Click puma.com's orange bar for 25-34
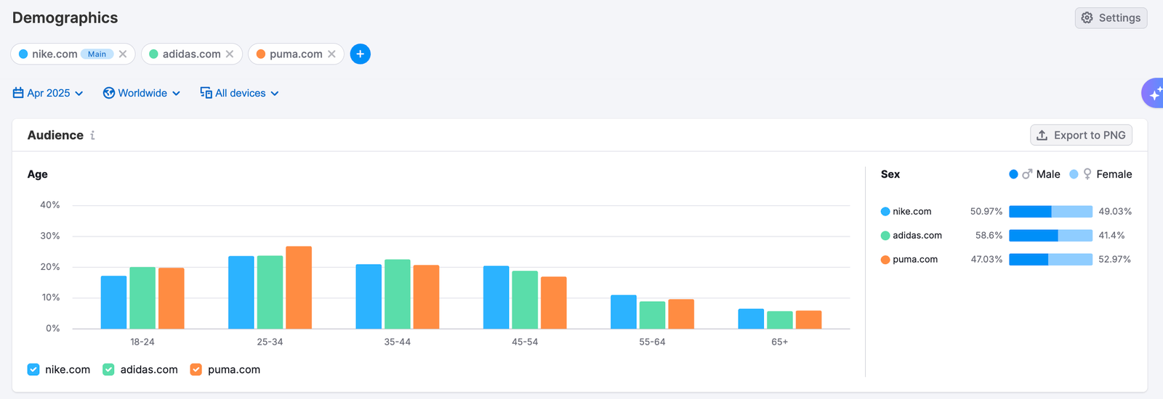 click(299, 288)
